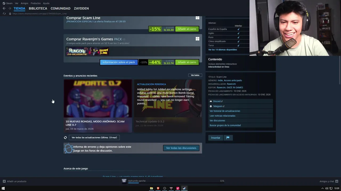Open the Scam Line pack thumbnail
Viewport: 341px width, 191px height.
click(98, 51)
